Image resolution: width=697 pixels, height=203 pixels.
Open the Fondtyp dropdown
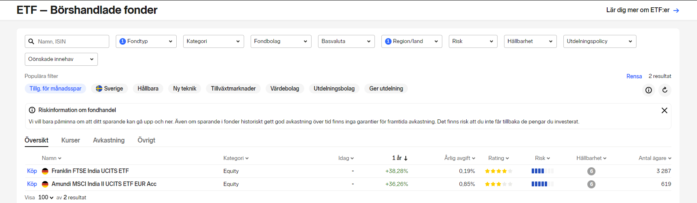pyautogui.click(x=146, y=41)
